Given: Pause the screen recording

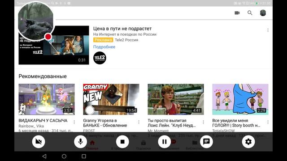Looking at the screenshot, I should tap(165, 142).
